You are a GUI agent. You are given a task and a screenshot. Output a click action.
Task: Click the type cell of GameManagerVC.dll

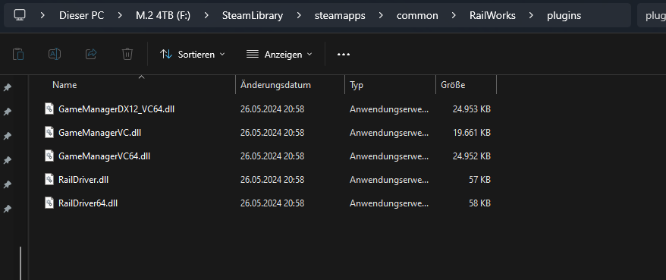tap(389, 133)
